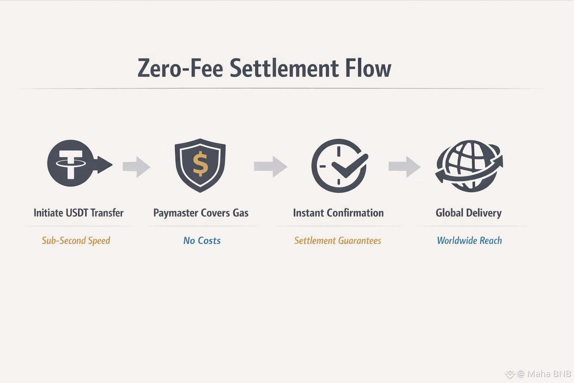Screen dimensions: 574x383
Task: Click the shield with dollar sign icon
Action: (200, 165)
